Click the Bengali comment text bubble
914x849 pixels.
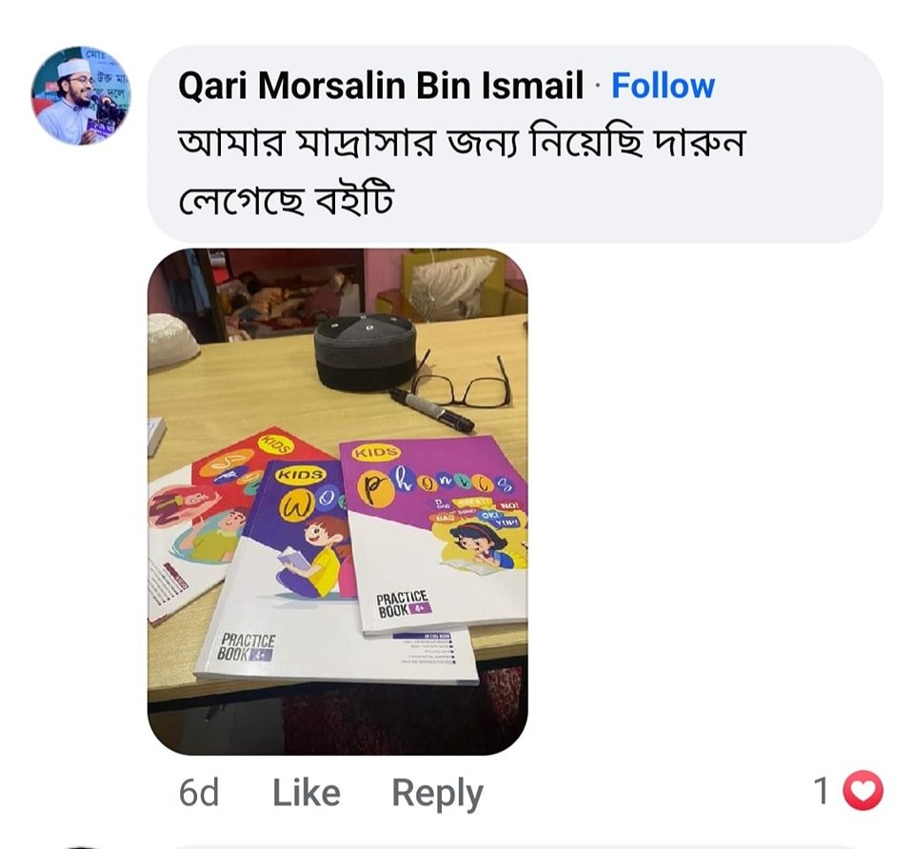click(515, 144)
